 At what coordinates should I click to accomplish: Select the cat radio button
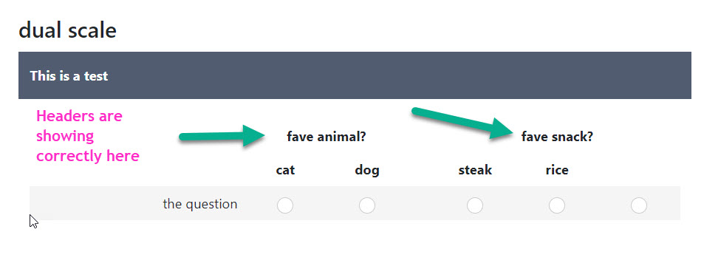[x=285, y=205]
